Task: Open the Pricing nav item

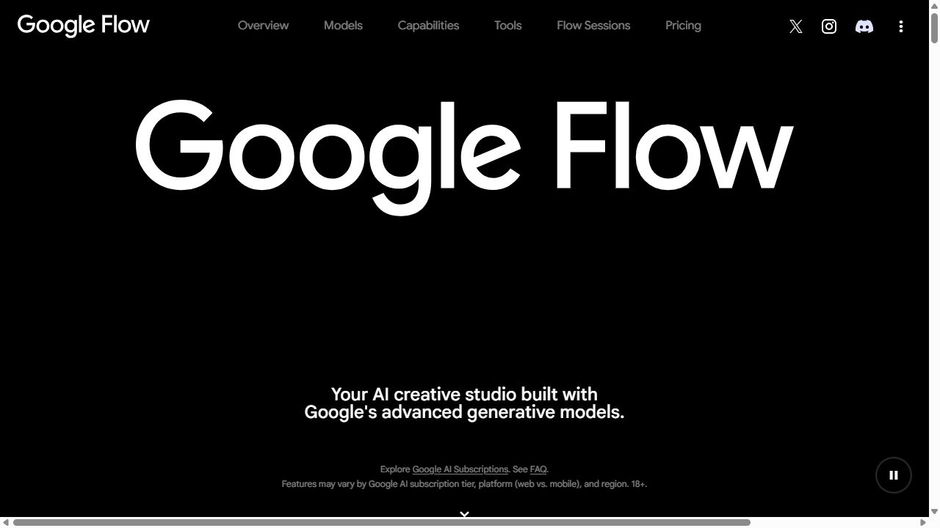Action: pos(683,26)
